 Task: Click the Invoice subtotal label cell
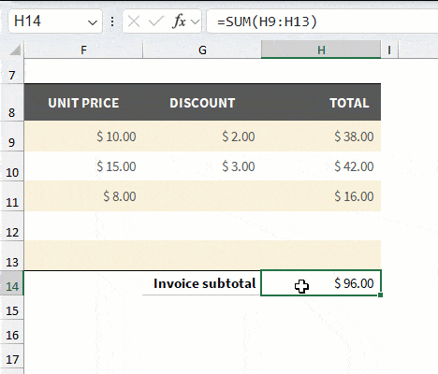pyautogui.click(x=202, y=283)
